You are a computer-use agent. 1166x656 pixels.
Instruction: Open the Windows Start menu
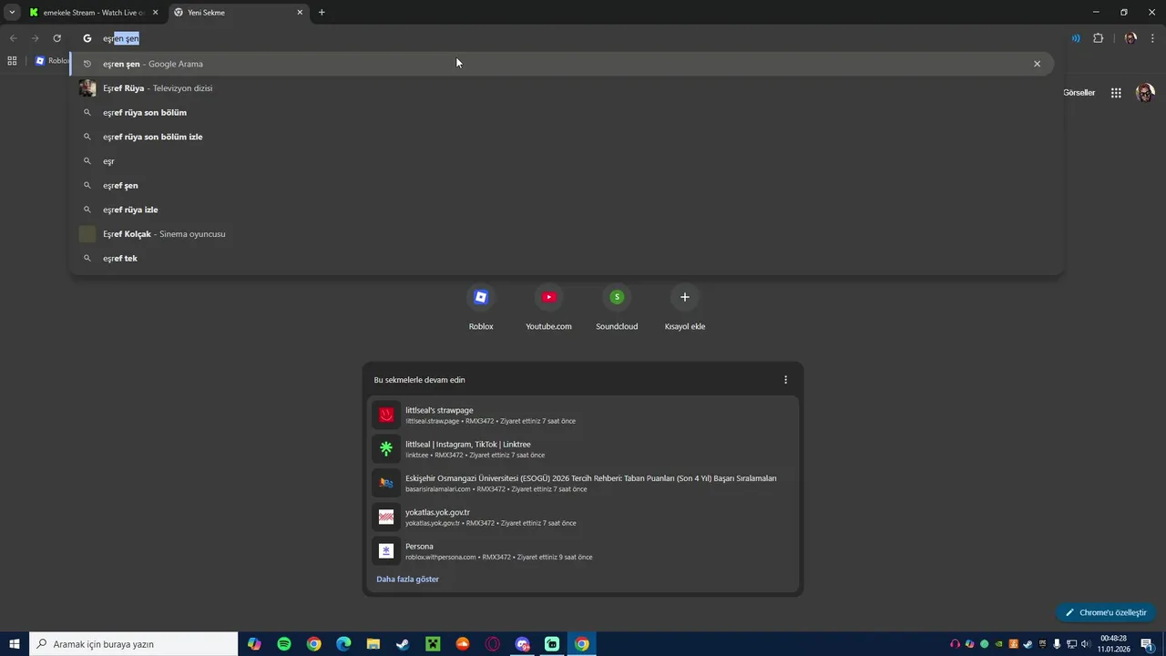point(14,644)
